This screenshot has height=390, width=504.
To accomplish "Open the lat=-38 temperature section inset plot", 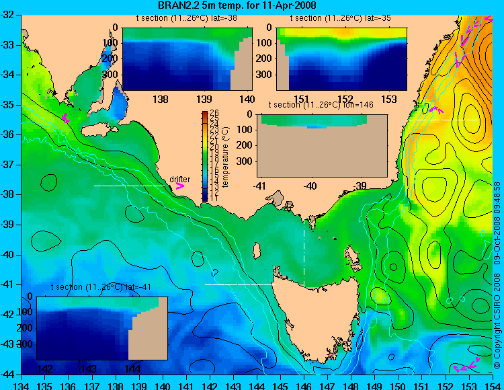I will [x=187, y=59].
